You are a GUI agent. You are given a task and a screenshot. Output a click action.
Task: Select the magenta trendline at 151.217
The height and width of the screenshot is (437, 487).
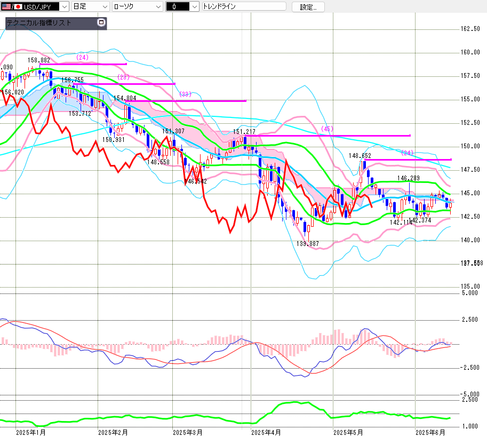point(328,136)
